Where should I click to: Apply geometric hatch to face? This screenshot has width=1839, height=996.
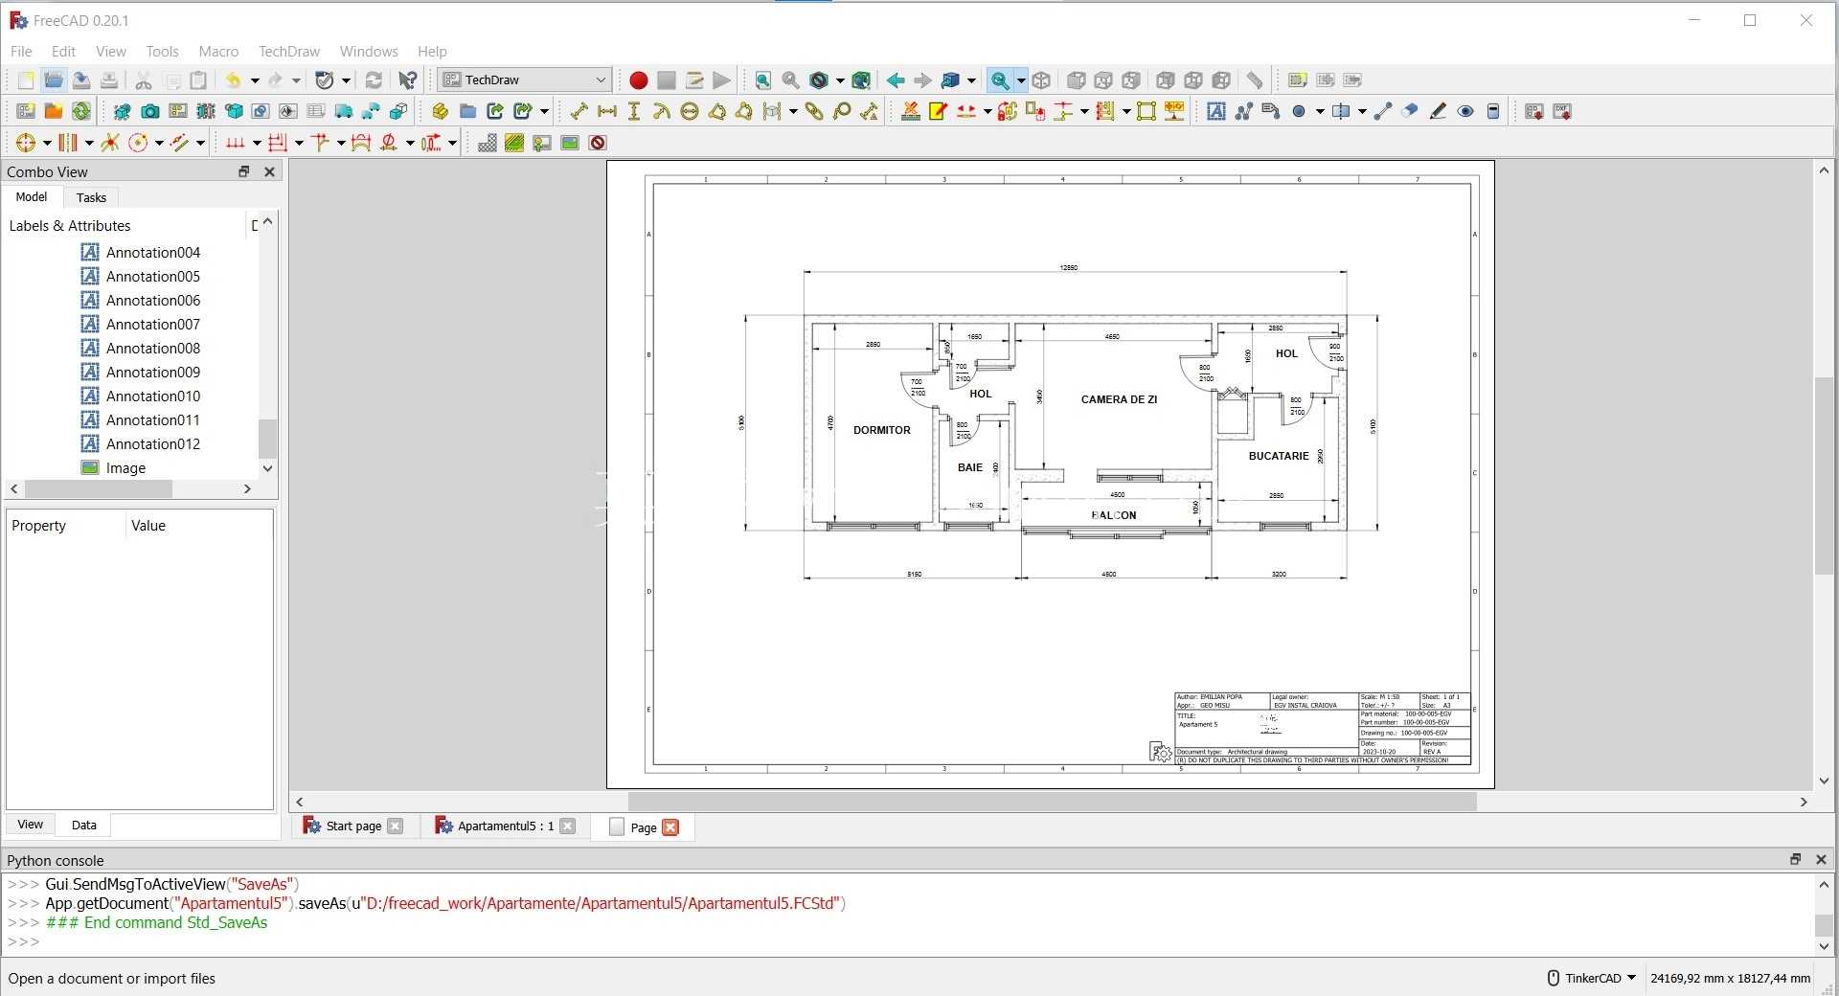click(514, 143)
